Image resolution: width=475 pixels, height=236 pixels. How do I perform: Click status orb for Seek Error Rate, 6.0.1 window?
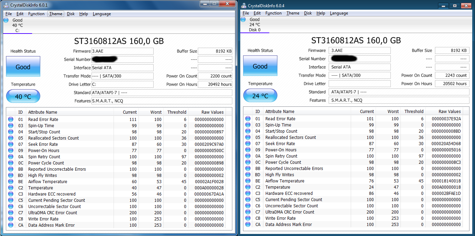click(x=11, y=144)
